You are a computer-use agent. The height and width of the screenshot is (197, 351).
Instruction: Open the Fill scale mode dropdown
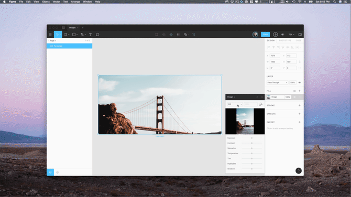click(235, 104)
